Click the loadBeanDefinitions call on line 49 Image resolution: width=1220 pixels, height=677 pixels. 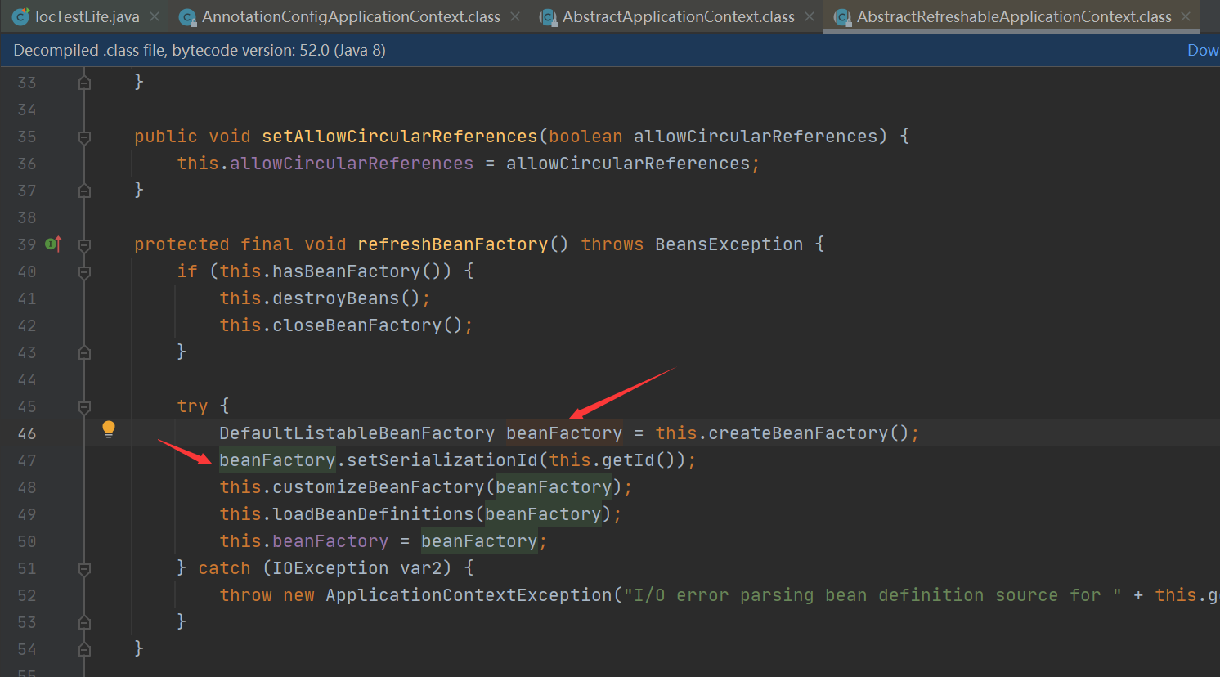coord(373,514)
